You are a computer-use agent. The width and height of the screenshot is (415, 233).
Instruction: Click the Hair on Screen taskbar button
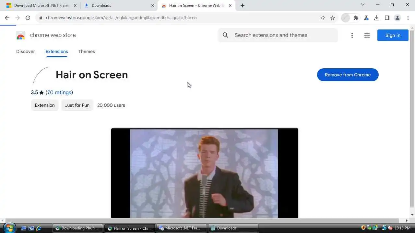click(129, 228)
